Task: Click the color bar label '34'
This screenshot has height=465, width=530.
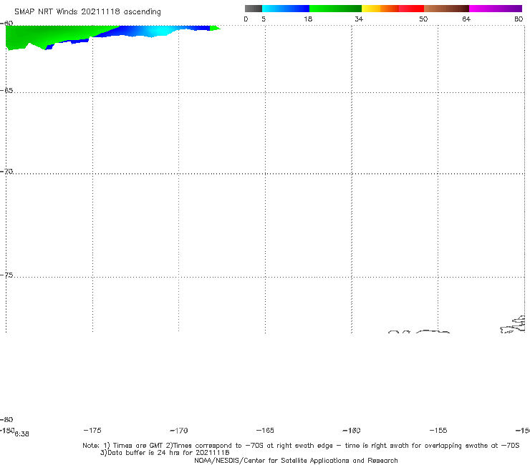Action: point(359,19)
